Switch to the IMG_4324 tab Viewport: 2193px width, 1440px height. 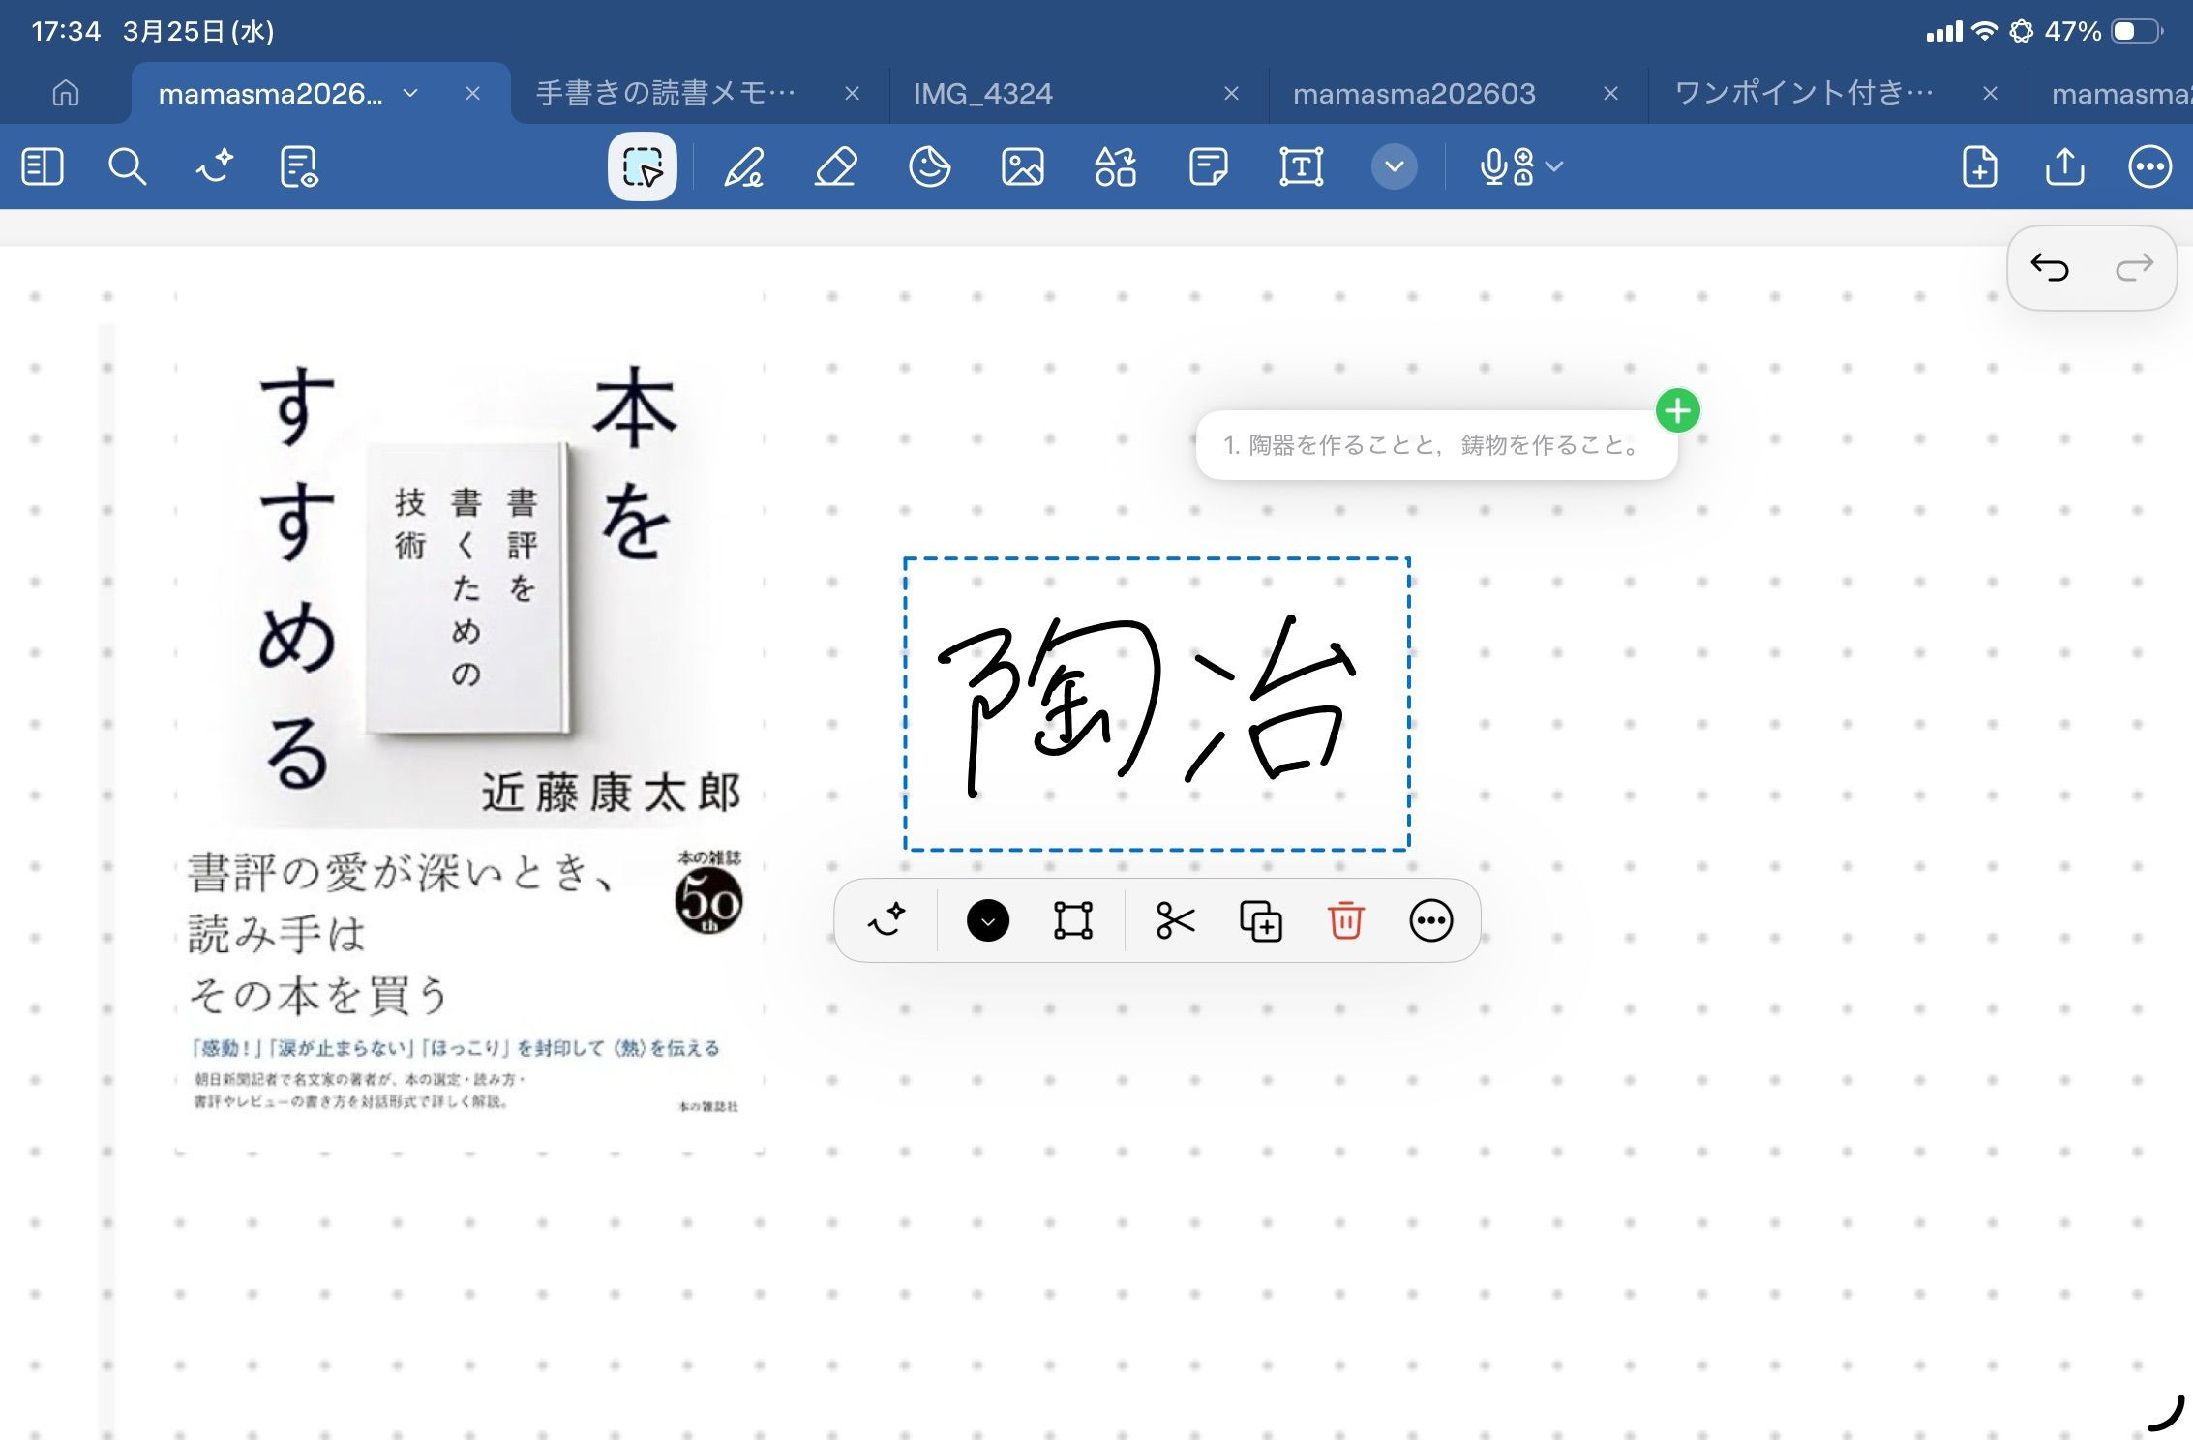(983, 93)
